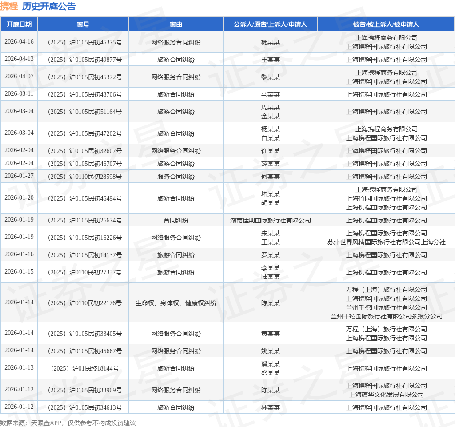Select case number 沪0105民初46707号
455x427 pixels.
click(85, 164)
